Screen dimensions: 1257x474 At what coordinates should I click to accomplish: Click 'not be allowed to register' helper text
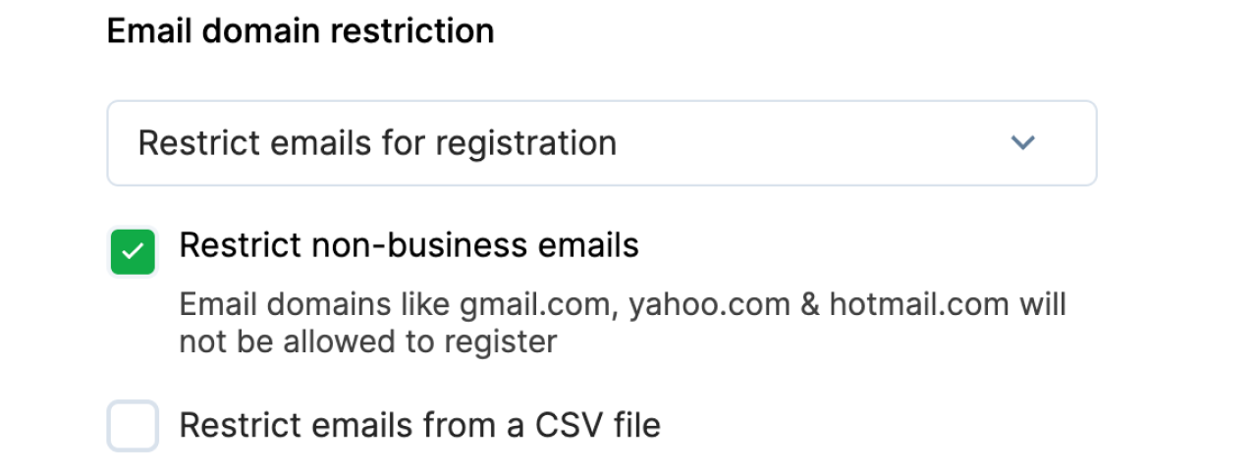367,342
